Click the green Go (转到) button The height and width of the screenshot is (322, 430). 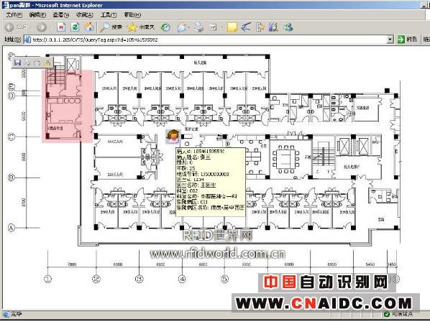point(407,40)
